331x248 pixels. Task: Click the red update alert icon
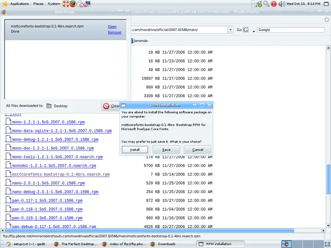[x=274, y=4]
